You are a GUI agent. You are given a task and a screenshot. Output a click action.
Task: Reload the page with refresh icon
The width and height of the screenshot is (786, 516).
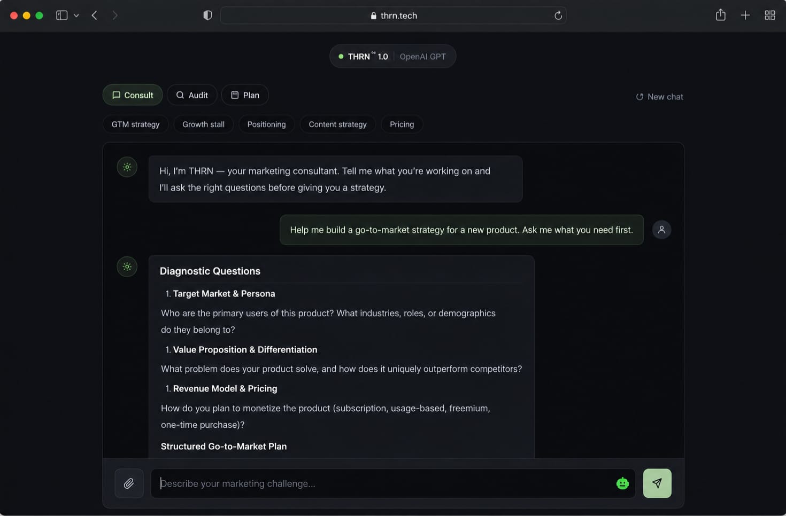[x=558, y=15]
